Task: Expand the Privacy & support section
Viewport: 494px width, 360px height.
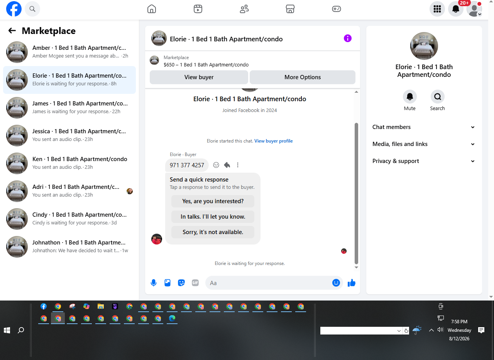Action: (x=424, y=161)
